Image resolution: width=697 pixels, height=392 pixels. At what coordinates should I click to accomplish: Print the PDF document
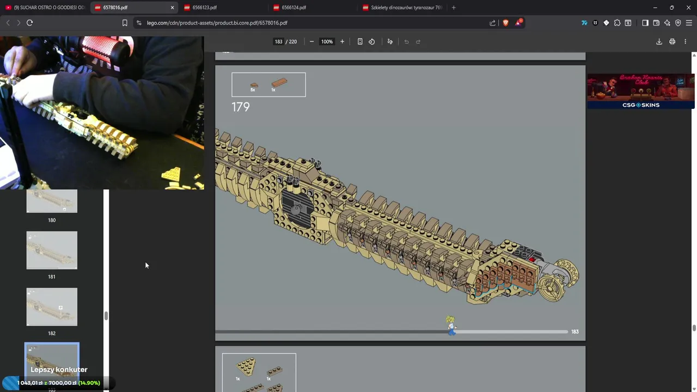672,41
